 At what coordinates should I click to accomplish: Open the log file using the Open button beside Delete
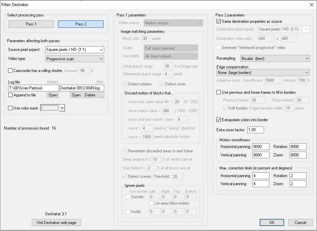coord(76,95)
